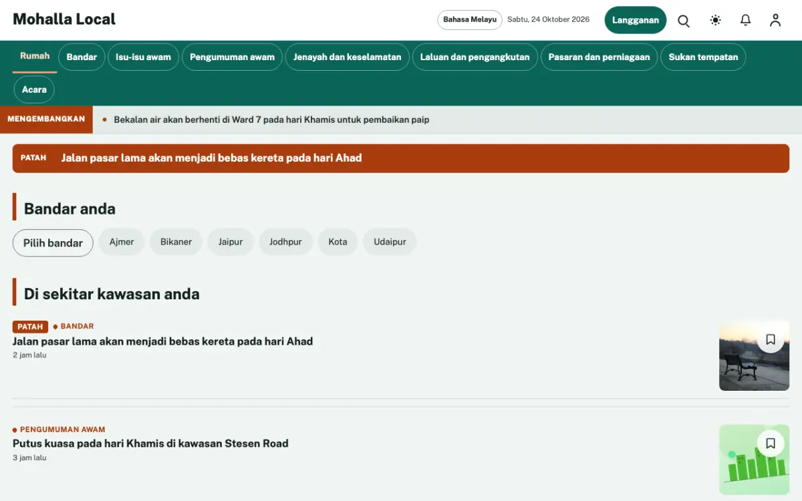
Task: Click the Langganan subscribe button
Action: (x=636, y=20)
